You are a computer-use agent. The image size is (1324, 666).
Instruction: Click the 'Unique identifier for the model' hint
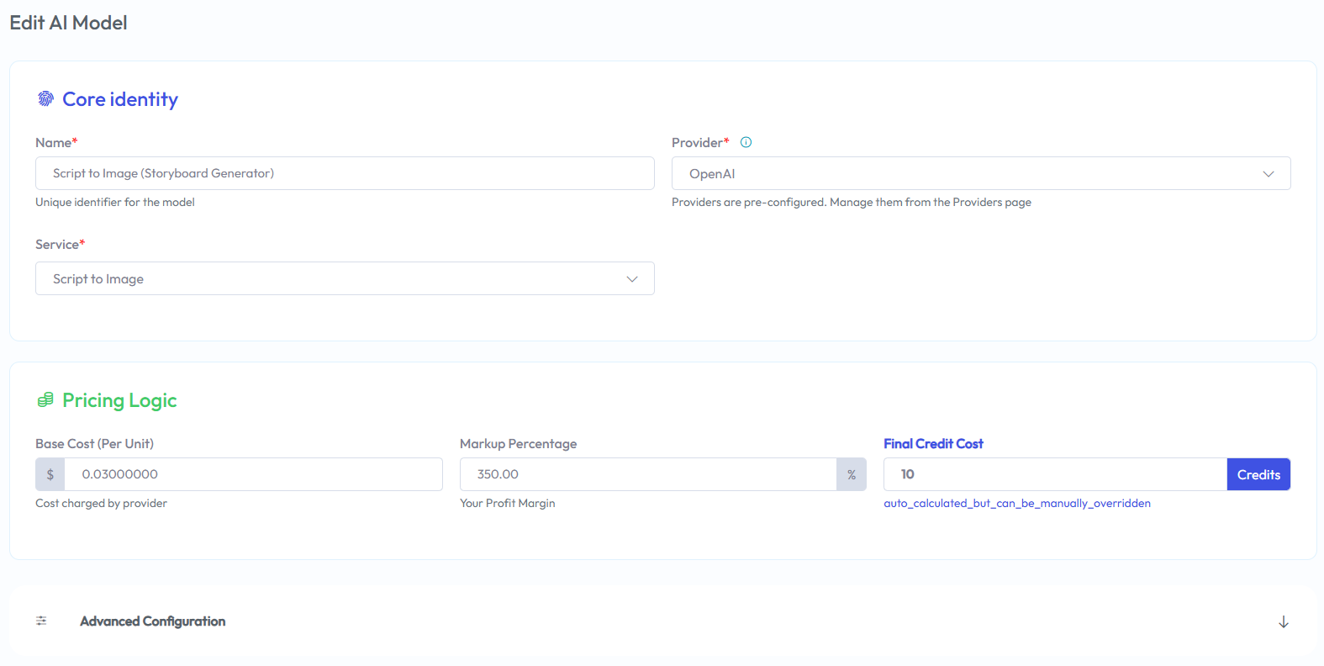115,202
